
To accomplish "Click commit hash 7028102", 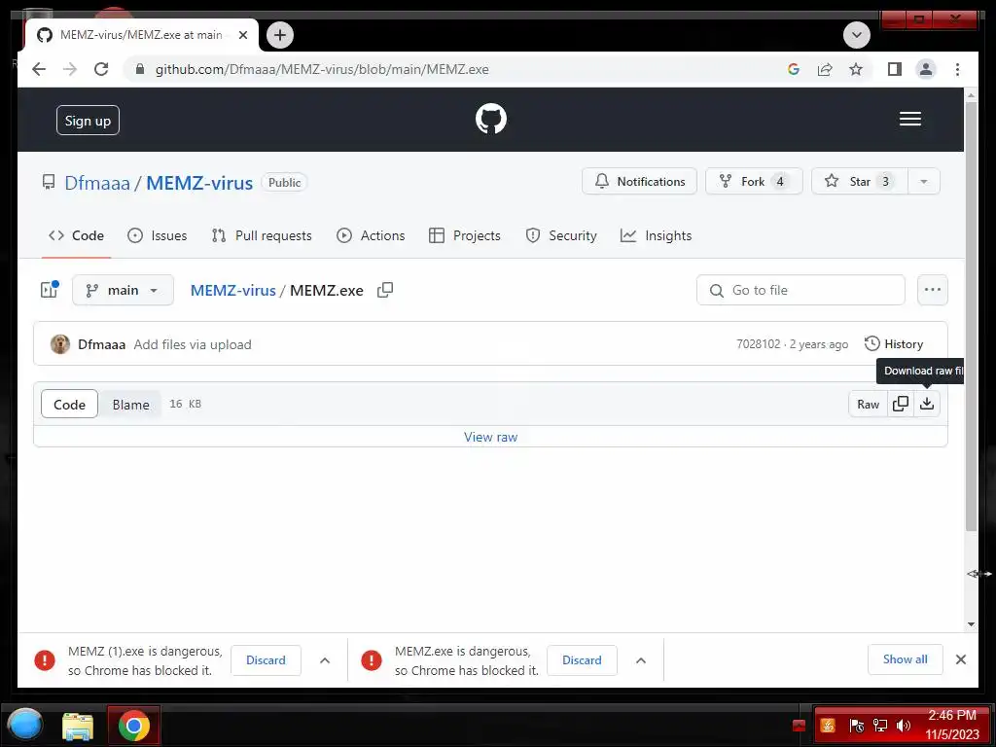I will click(759, 343).
